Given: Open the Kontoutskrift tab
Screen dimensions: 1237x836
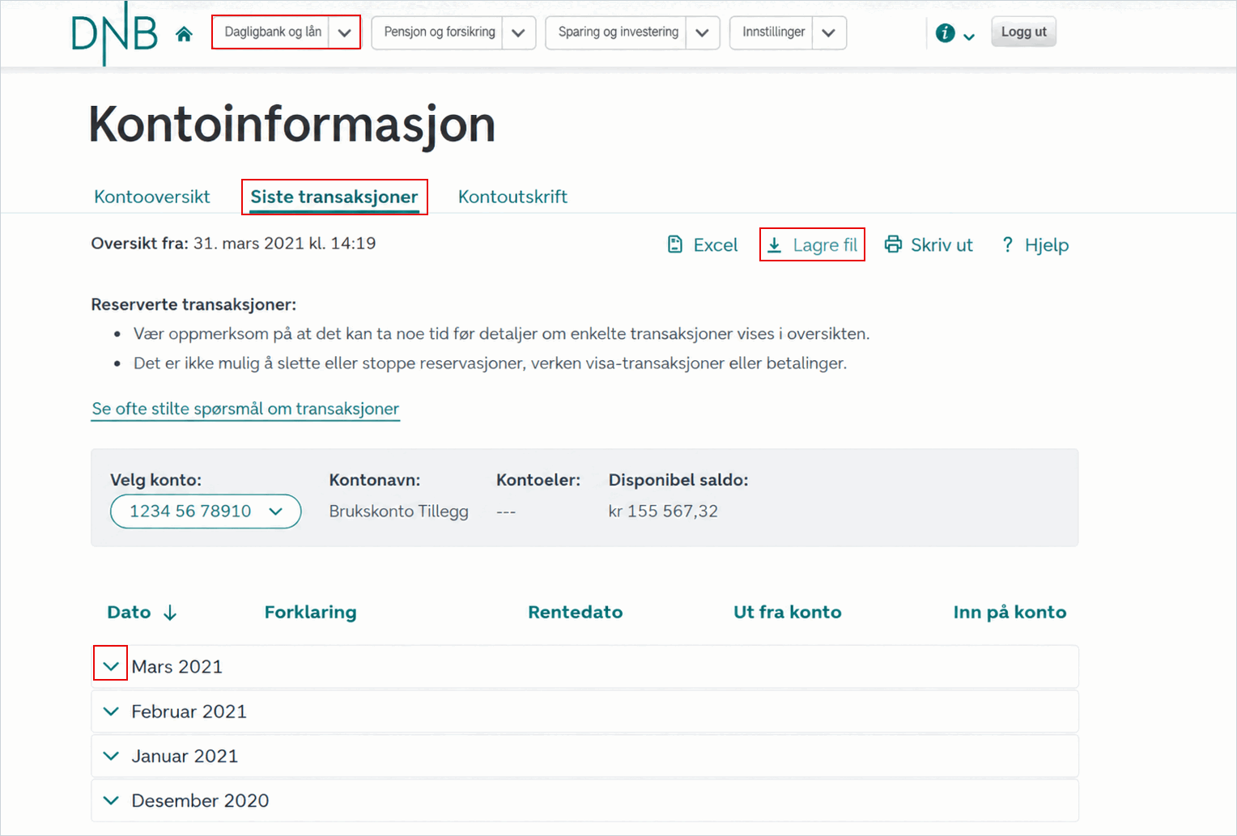Looking at the screenshot, I should click(512, 197).
